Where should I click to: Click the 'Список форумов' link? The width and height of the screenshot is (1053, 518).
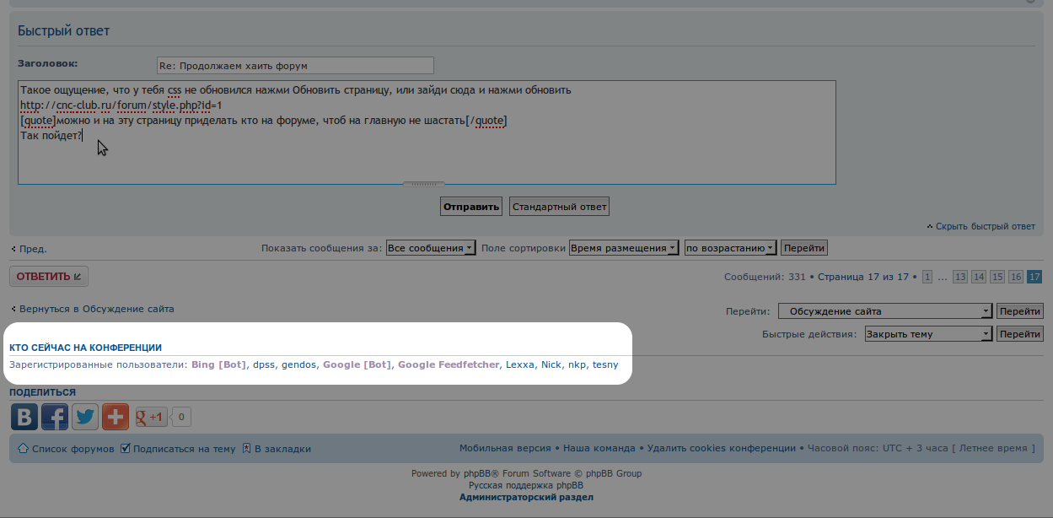tap(73, 449)
